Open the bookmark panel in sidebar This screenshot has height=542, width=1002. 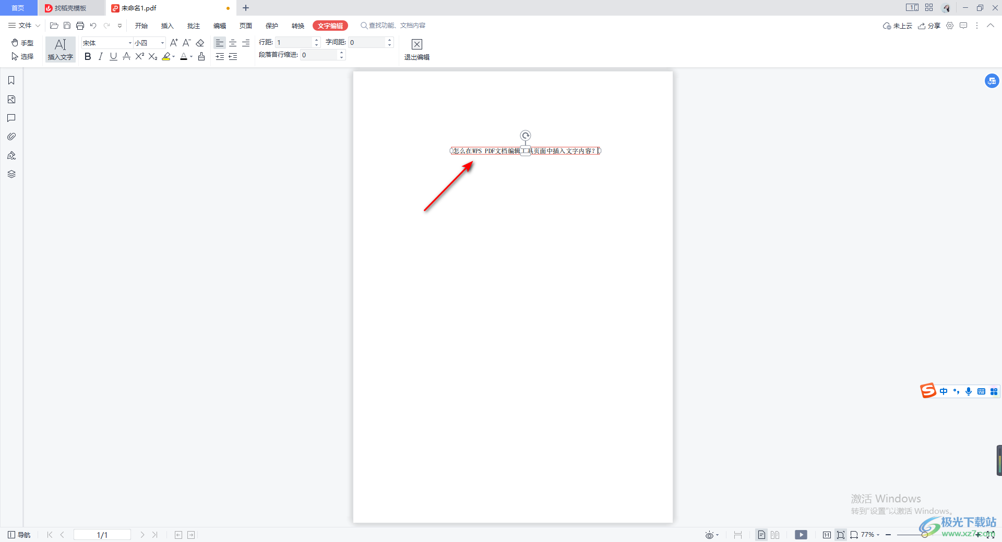[x=11, y=80]
